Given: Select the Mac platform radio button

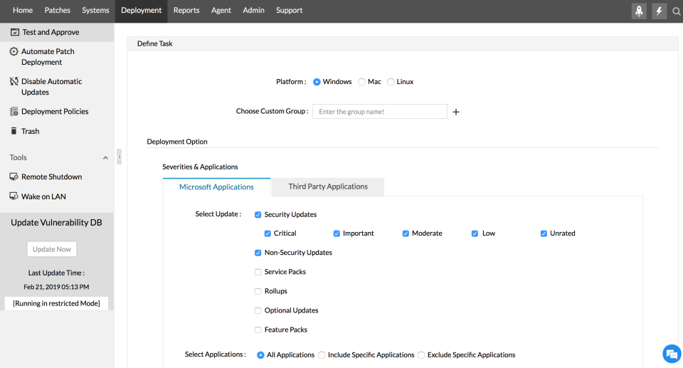Looking at the screenshot, I should point(362,82).
